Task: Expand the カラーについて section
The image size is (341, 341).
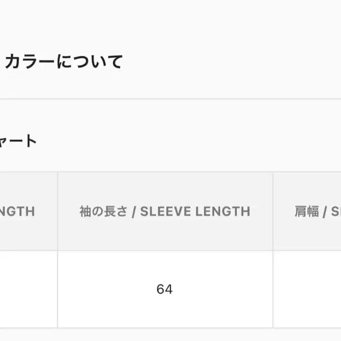Action: 64,62
